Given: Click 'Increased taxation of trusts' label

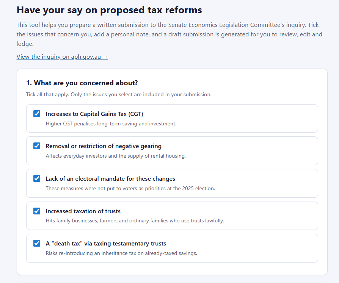Looking at the screenshot, I should [83, 211].
